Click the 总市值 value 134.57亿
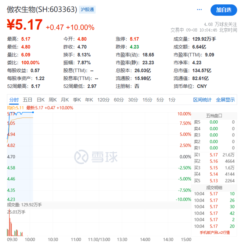Image resolution: width=245 pixels, height=247 pixels. click(x=202, y=70)
